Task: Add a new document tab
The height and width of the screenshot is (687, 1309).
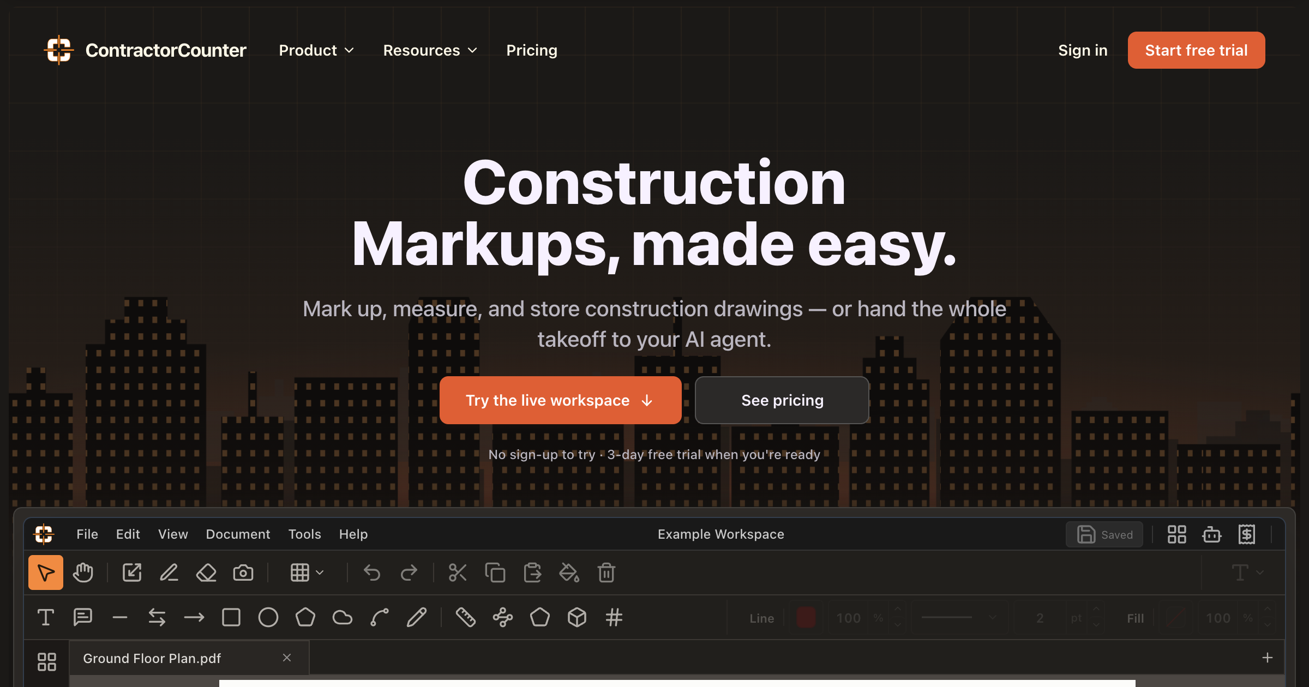Action: pyautogui.click(x=1268, y=658)
